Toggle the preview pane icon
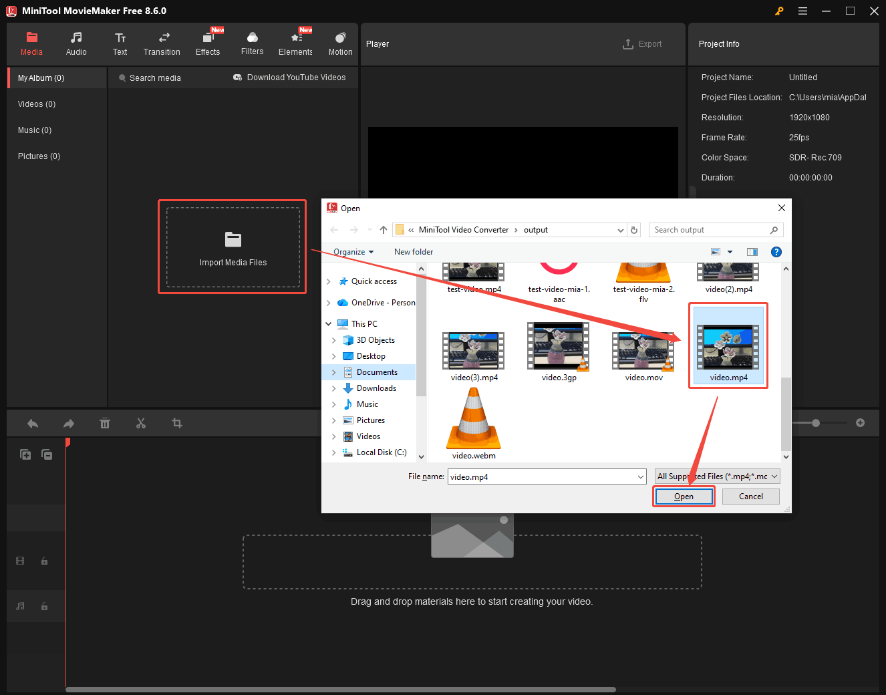This screenshot has height=695, width=886. (x=752, y=252)
